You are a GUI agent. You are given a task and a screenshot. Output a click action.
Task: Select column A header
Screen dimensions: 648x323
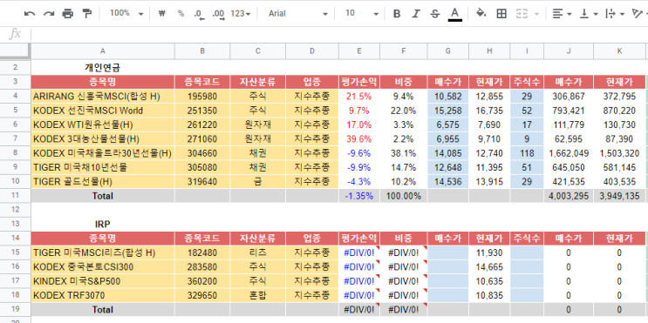[103, 51]
